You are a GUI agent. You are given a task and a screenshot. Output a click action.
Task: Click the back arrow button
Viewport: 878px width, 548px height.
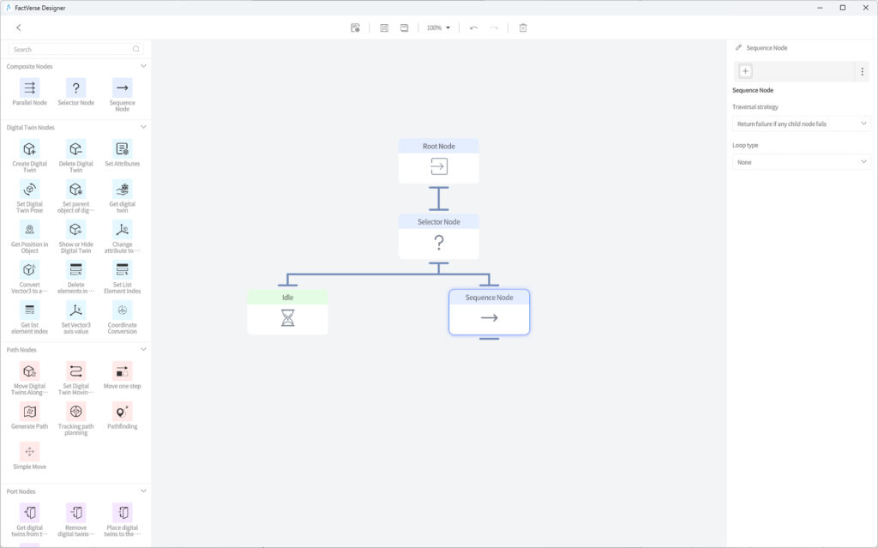point(19,27)
